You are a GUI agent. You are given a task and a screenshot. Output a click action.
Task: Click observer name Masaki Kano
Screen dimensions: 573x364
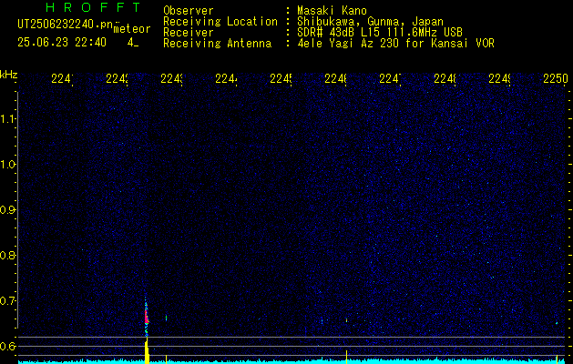point(332,10)
